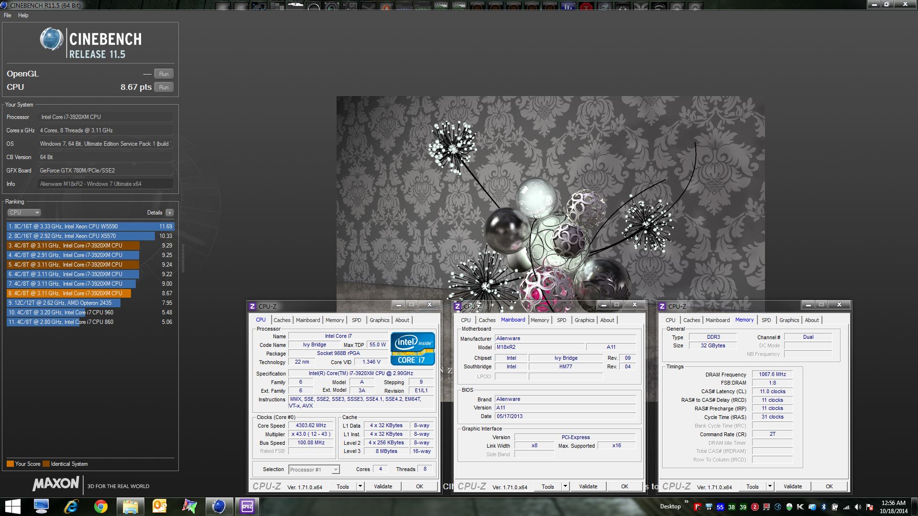Select ranking row 1 Xeon W5590

tap(90, 226)
